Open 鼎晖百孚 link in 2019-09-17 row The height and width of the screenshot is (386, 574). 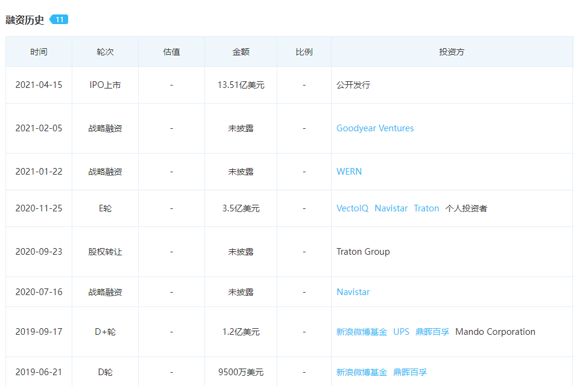[432, 332]
